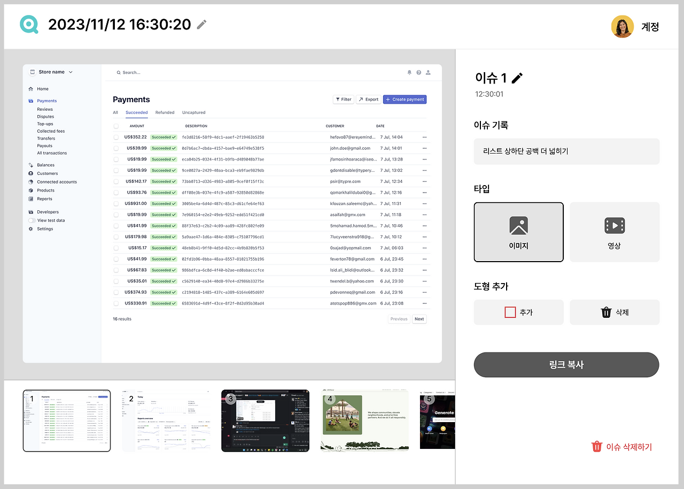684x489 pixels.
Task: Check the select-all checkbox in the payments table header
Action: (x=115, y=126)
